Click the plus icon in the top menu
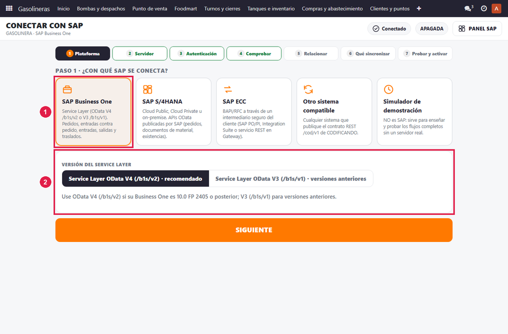Image resolution: width=508 pixels, height=334 pixels. (419, 8)
